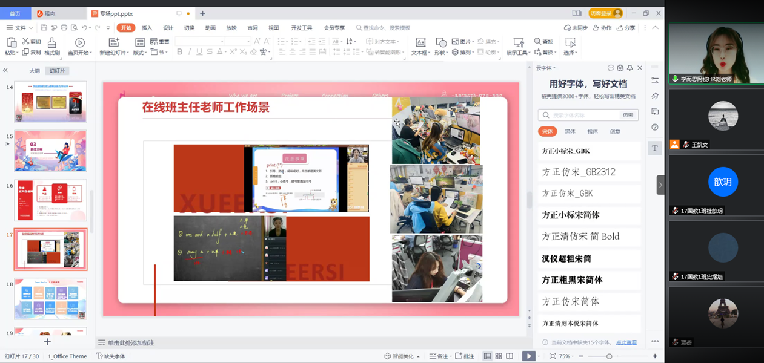The width and height of the screenshot is (764, 363).
Task: Toggle the 备注 notes pane in status bar
Action: click(x=439, y=356)
